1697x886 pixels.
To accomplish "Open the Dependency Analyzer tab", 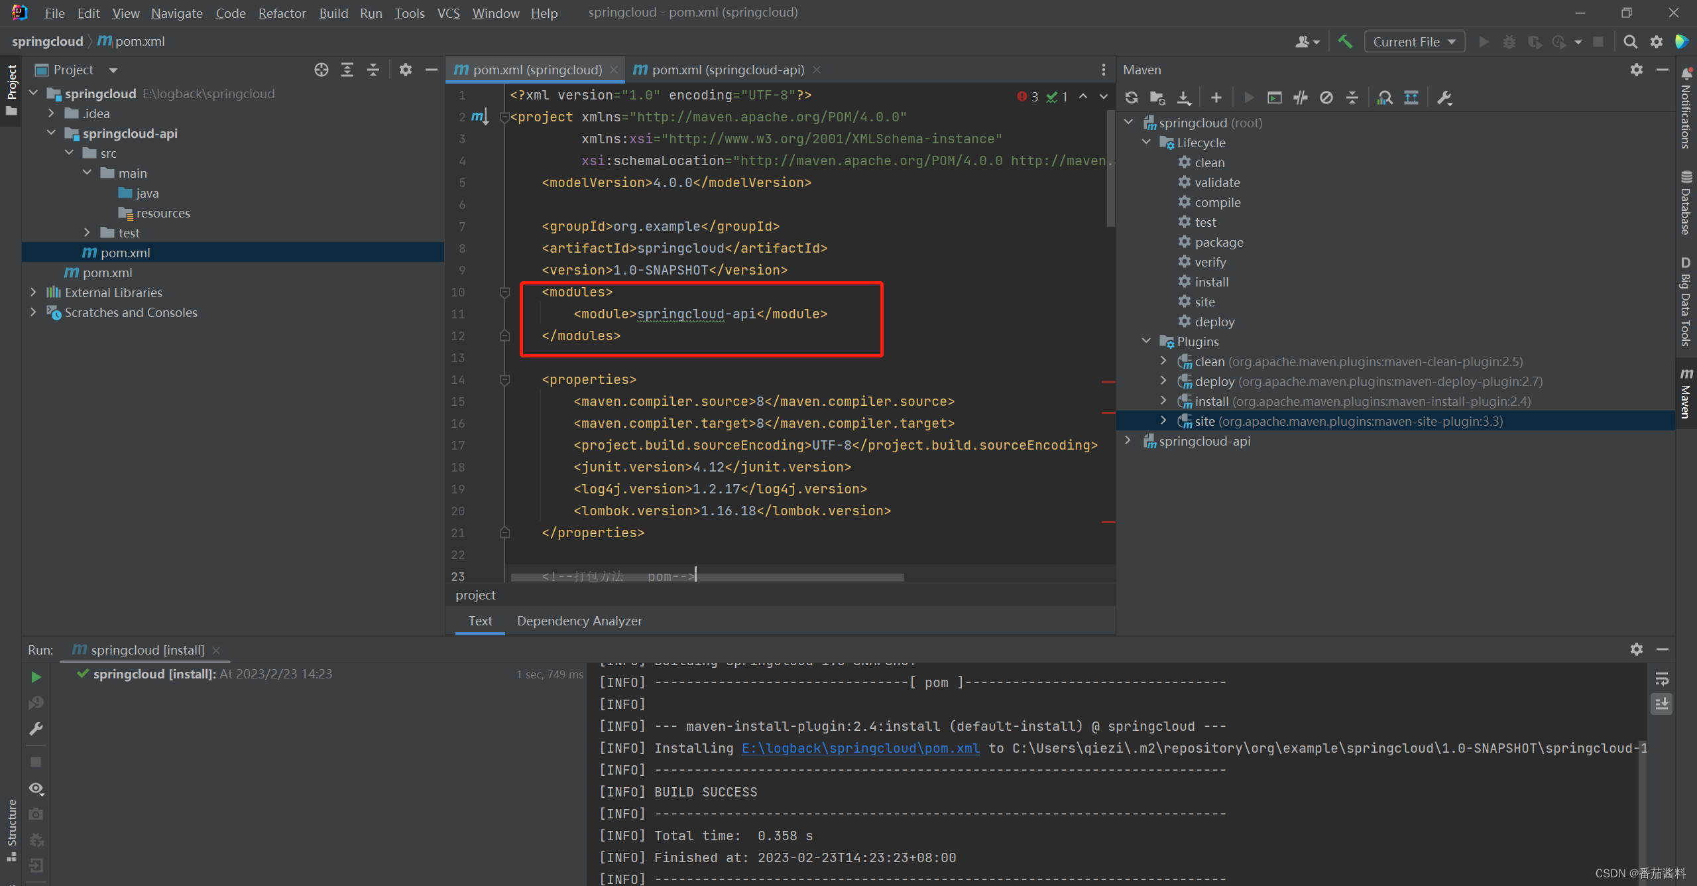I will click(579, 621).
